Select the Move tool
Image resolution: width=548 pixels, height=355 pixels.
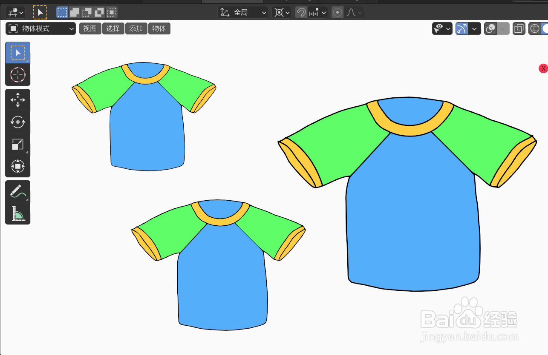(17, 100)
